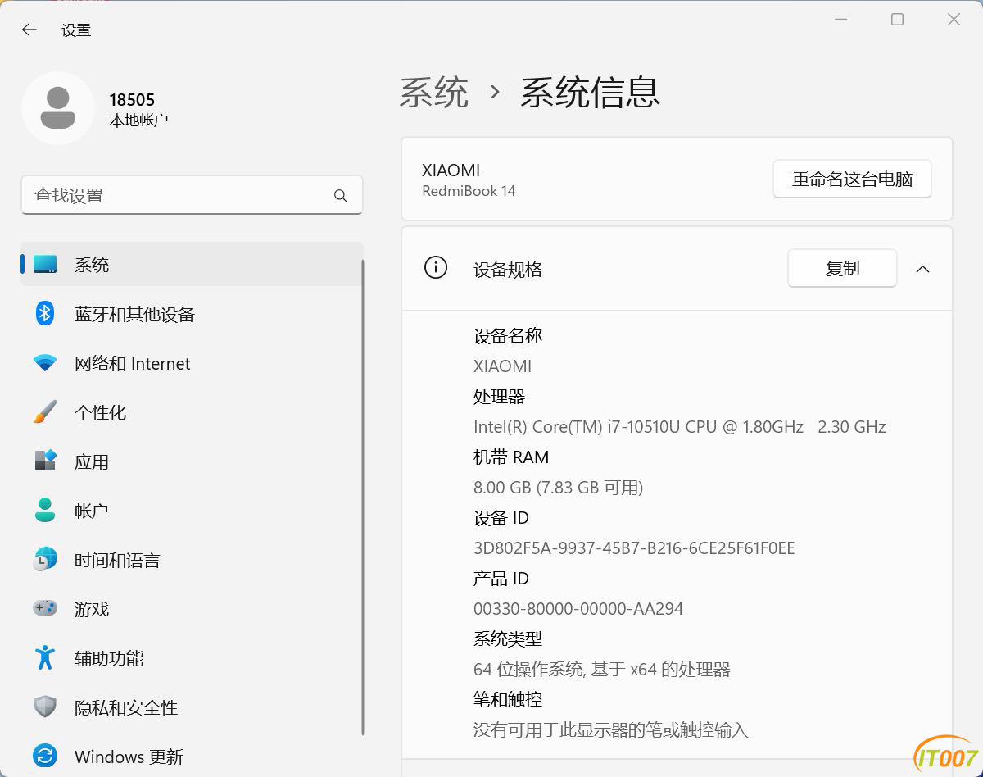Click the 机带 RAM label

click(511, 457)
